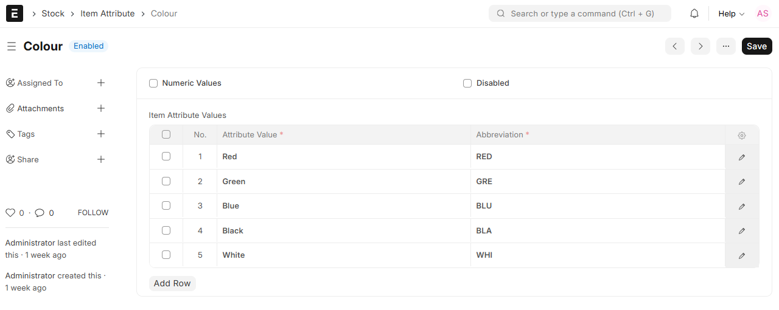Open the AS user avatar menu

[763, 13]
